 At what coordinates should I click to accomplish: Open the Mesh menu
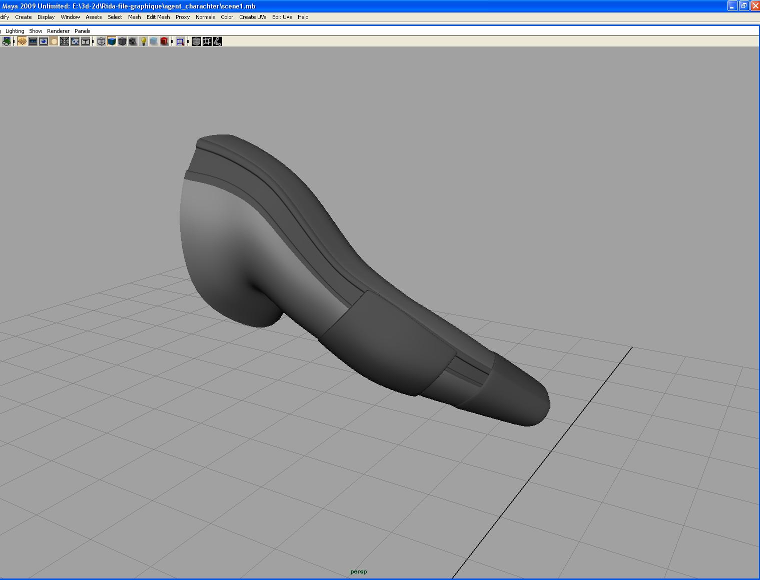[x=134, y=17]
